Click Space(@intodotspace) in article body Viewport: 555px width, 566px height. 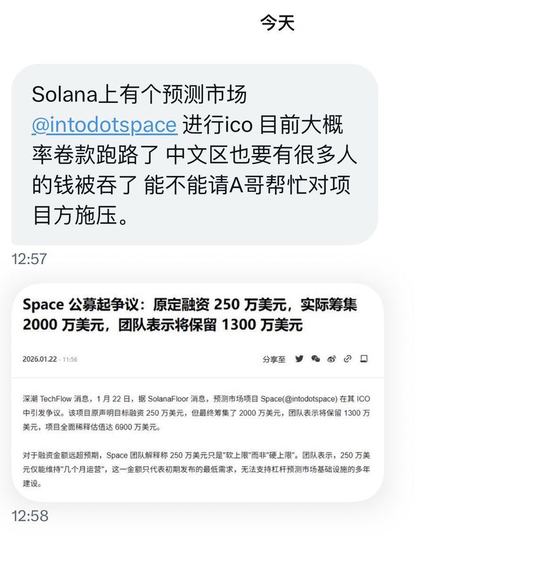[x=299, y=399]
